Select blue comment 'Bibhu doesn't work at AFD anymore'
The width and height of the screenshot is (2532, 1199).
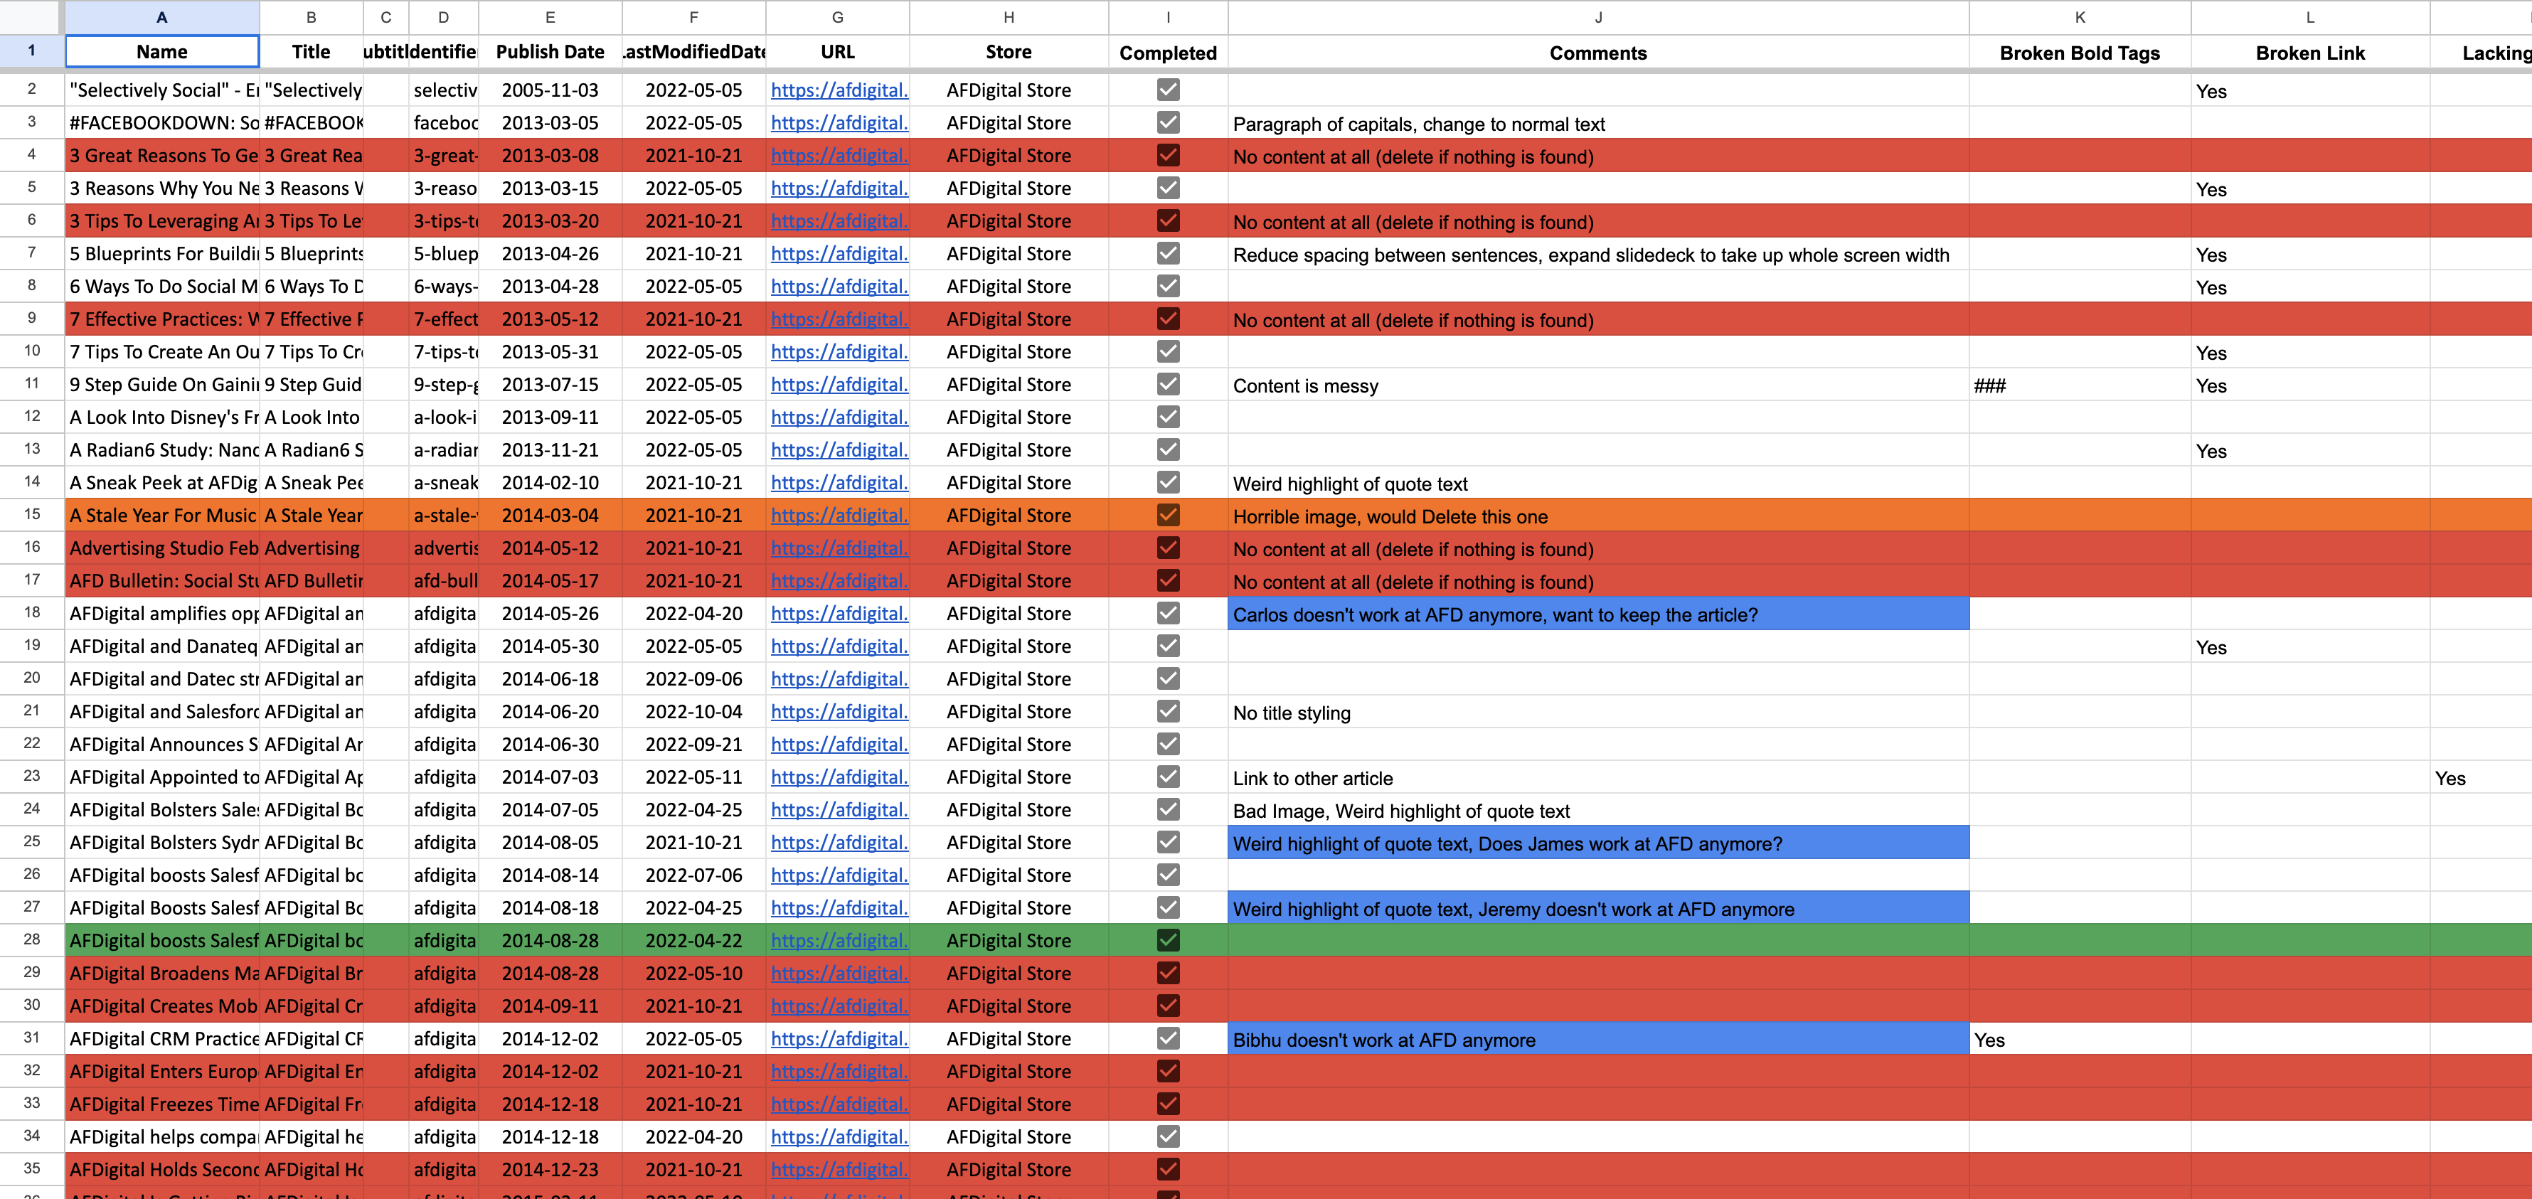1598,1040
